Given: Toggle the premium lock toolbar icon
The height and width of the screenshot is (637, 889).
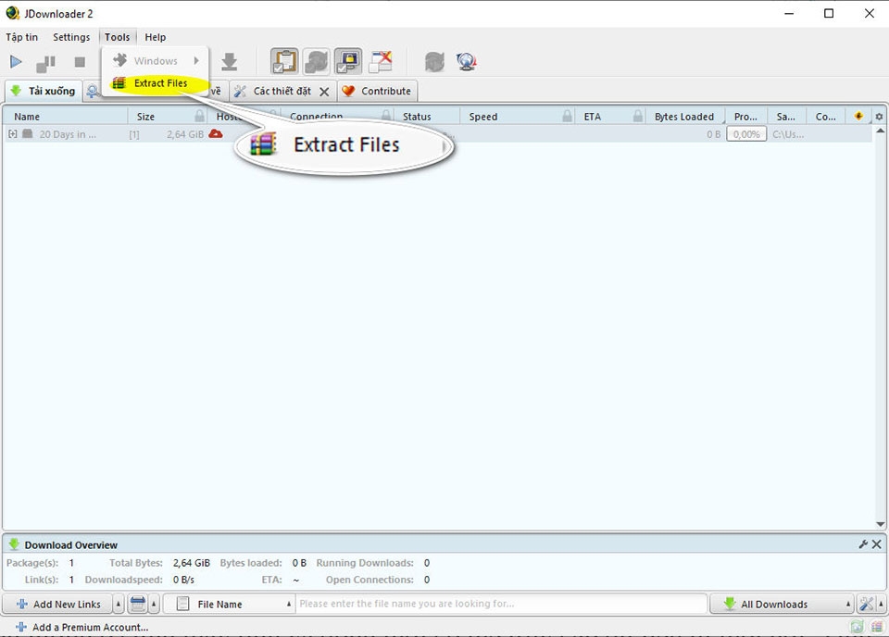Looking at the screenshot, I should click(x=347, y=61).
